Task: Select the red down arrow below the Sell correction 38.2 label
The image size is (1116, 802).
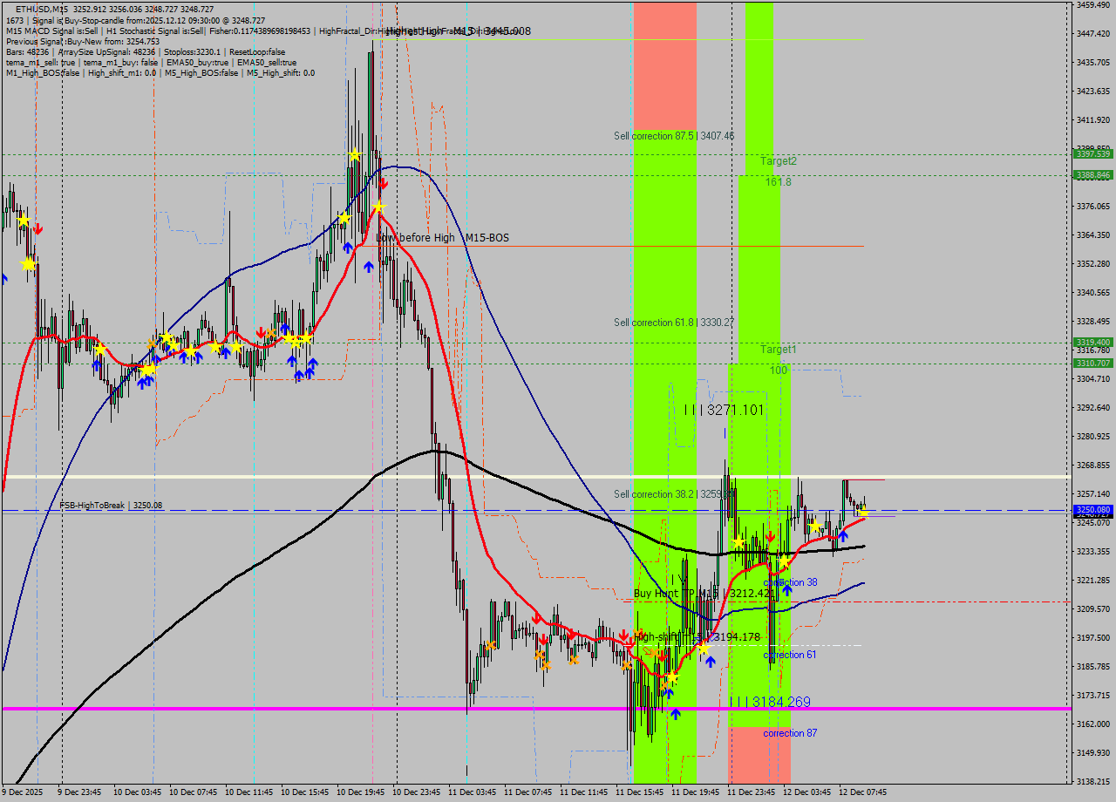Action: click(770, 536)
